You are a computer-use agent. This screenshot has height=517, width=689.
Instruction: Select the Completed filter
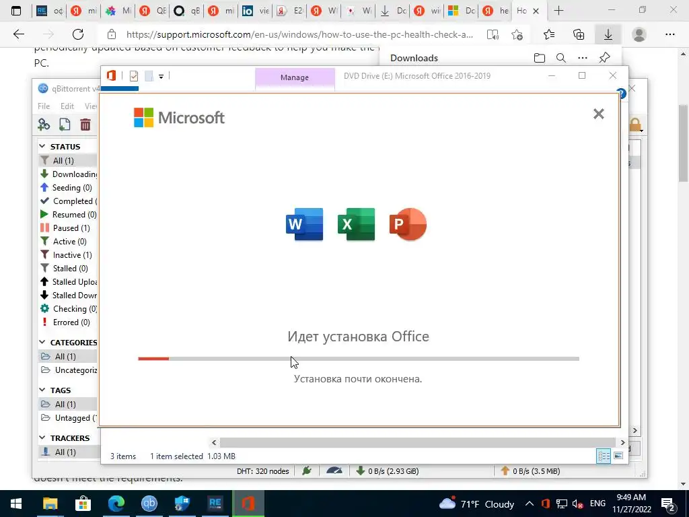tap(68, 201)
